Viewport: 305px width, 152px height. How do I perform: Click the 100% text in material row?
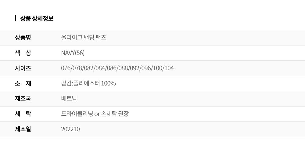pyautogui.click(x=109, y=84)
